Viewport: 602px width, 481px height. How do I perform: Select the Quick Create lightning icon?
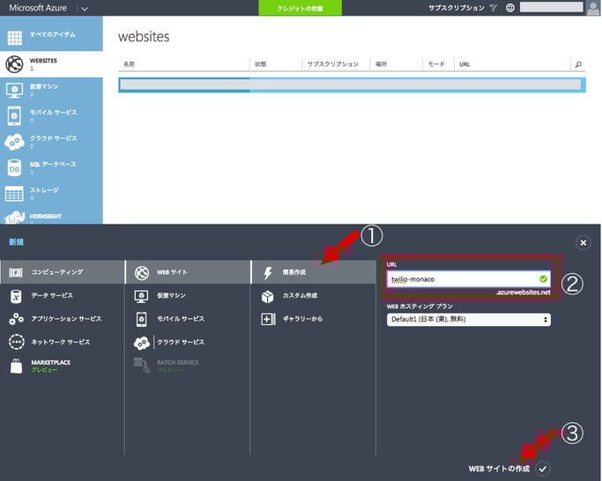[x=268, y=272]
